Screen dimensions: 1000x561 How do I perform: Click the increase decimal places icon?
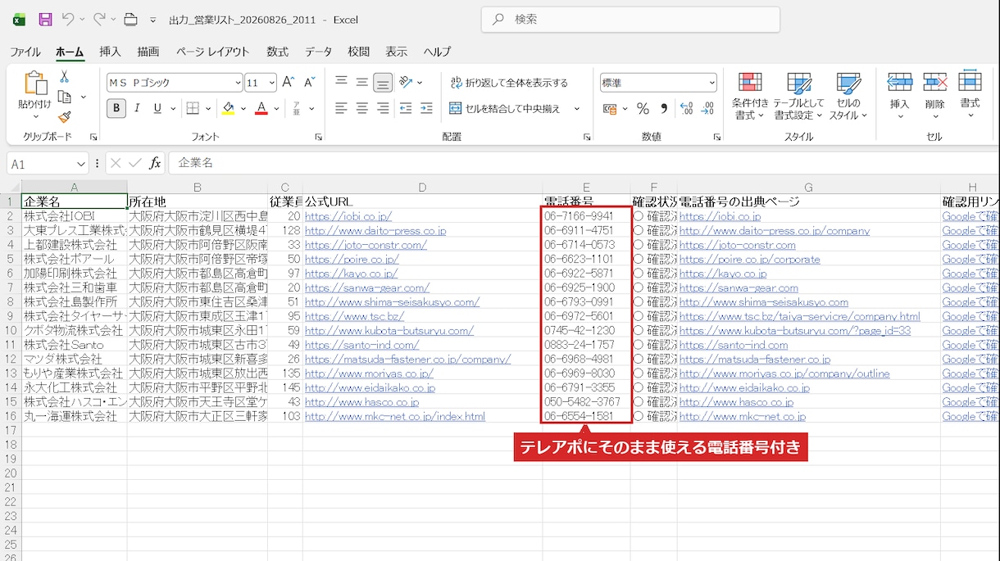(687, 108)
